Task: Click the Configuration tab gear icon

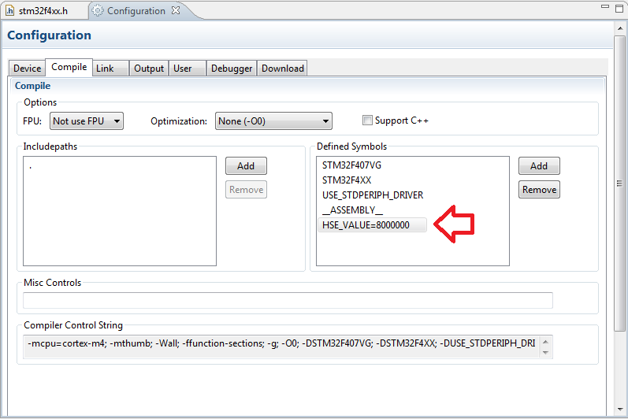Action: click(98, 11)
